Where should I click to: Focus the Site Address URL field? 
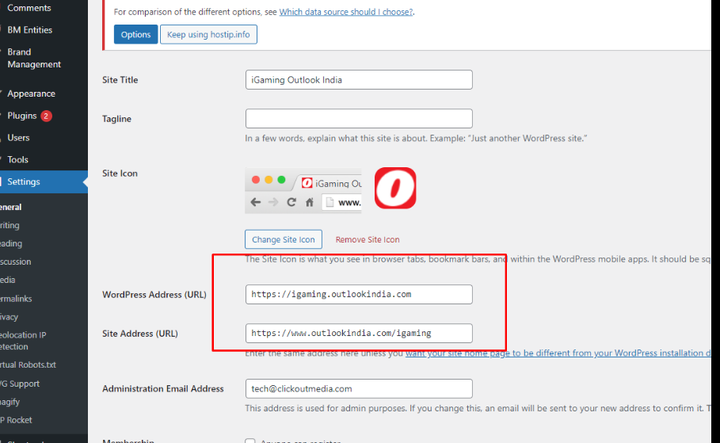click(359, 333)
